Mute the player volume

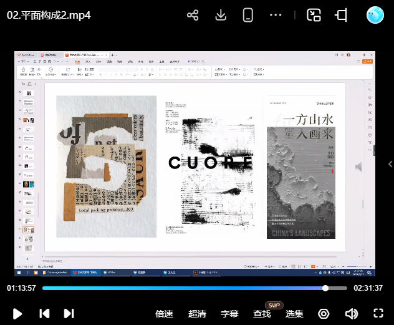point(352,314)
